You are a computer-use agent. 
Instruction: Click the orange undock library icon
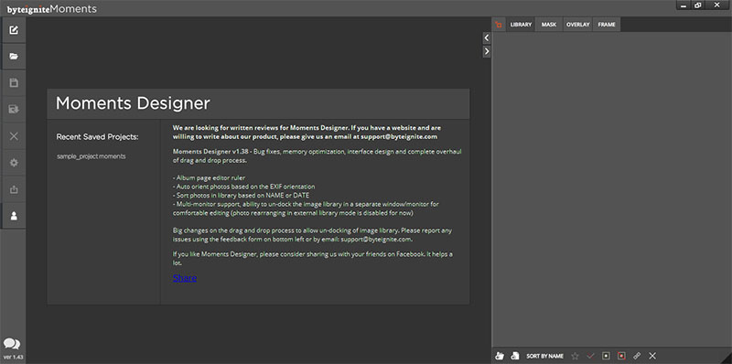(499, 25)
